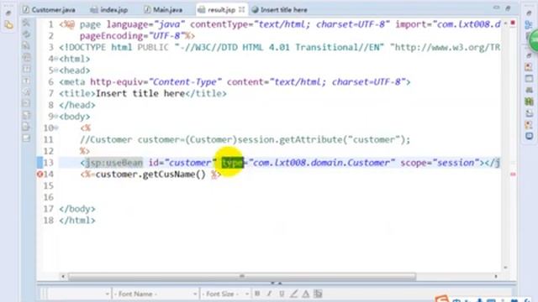This screenshot has width=538, height=302.
Task: Open the green grid view icon in right trim
Action: [x=529, y=102]
